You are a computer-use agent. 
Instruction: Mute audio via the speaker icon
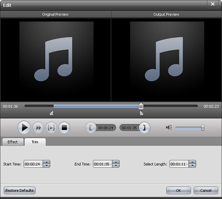pyautogui.click(x=169, y=127)
